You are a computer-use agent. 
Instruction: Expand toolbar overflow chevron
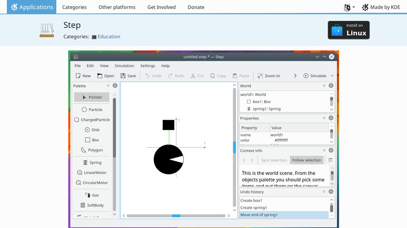coord(295,76)
